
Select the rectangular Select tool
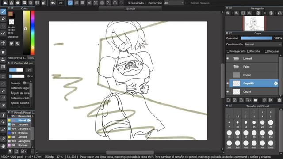coord(3,76)
